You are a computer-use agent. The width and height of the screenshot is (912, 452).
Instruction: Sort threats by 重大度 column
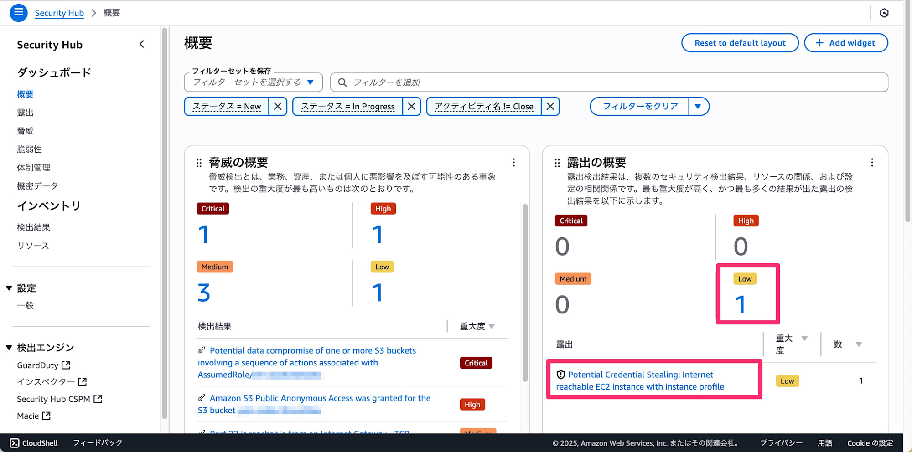click(477, 326)
